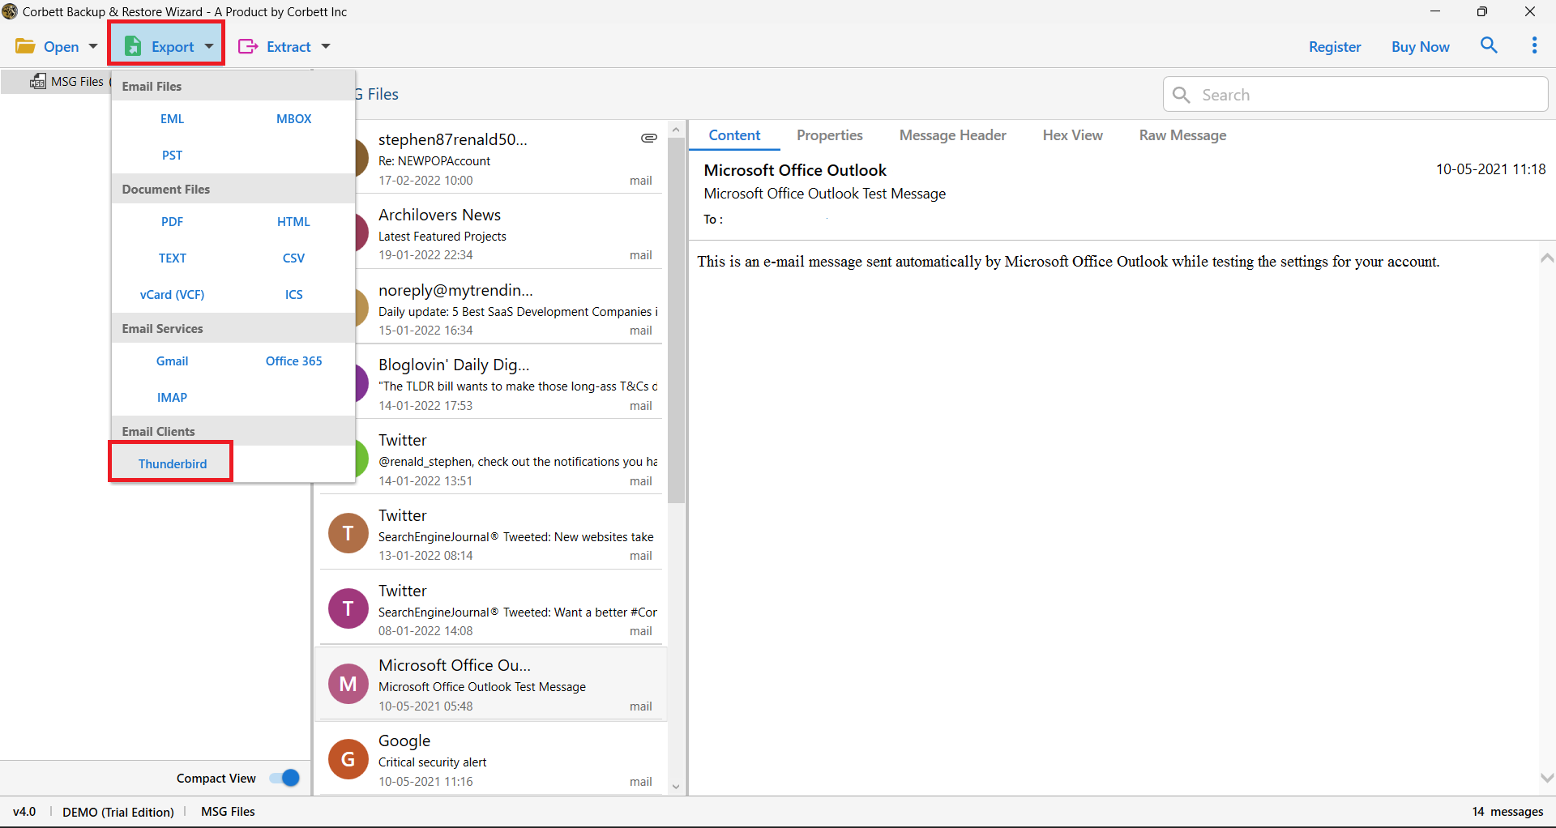Choose MBOX export format

click(x=293, y=118)
